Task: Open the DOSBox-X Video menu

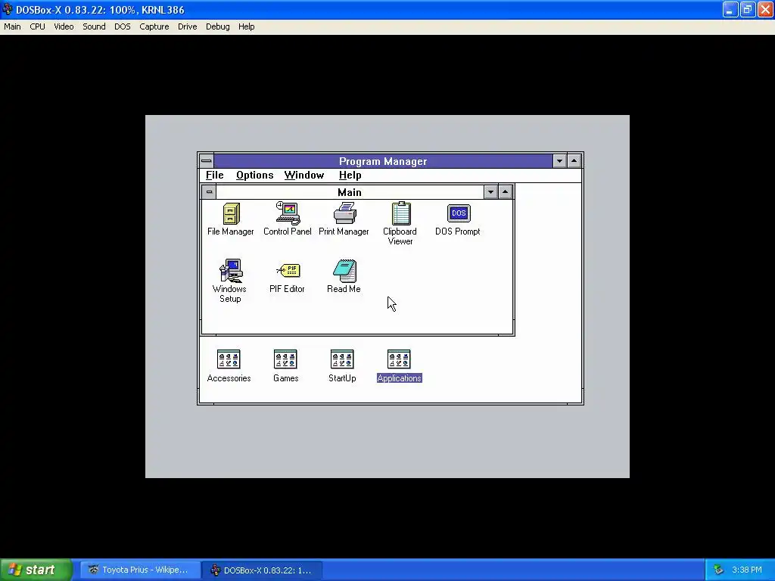Action: pos(64,26)
